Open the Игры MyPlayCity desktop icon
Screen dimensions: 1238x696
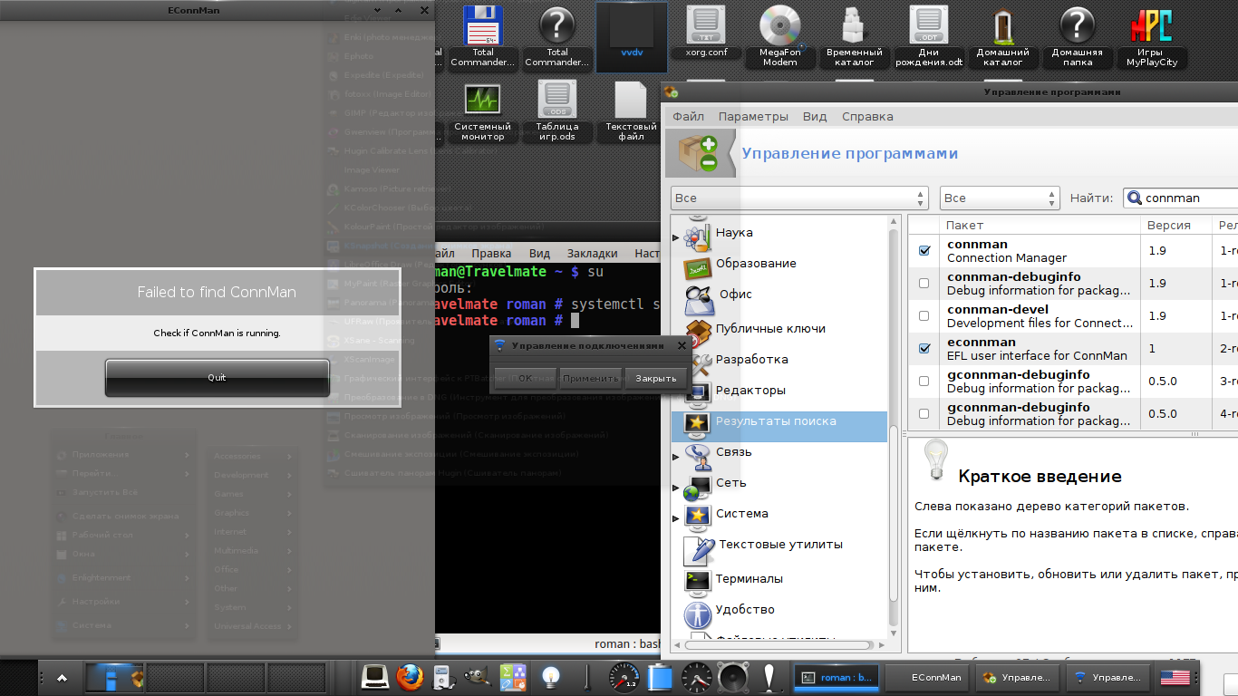click(1151, 25)
